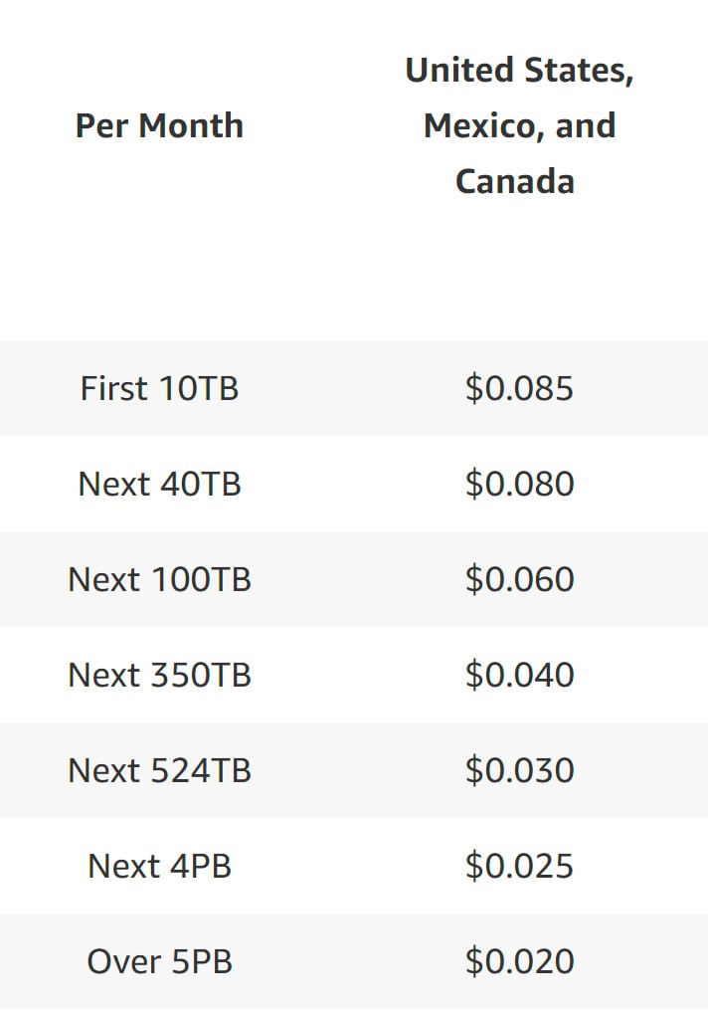The height and width of the screenshot is (1015, 708).
Task: Click the Per Month column header
Action: point(159,125)
